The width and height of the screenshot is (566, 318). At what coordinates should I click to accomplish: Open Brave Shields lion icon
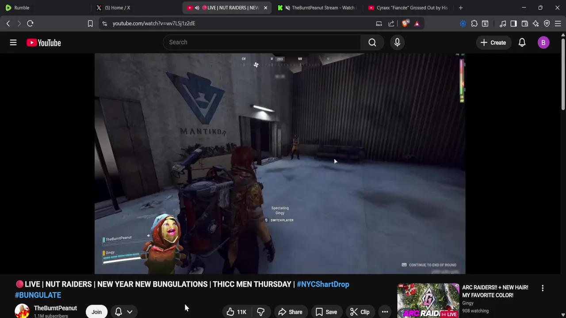click(x=405, y=23)
